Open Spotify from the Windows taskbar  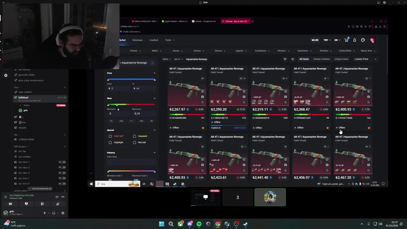[199, 224]
